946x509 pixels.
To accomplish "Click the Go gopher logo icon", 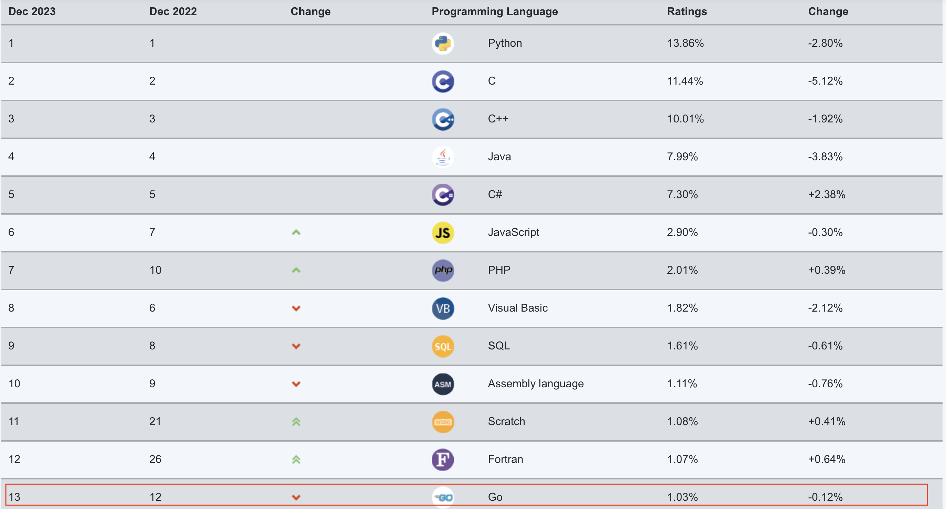I will click(442, 497).
